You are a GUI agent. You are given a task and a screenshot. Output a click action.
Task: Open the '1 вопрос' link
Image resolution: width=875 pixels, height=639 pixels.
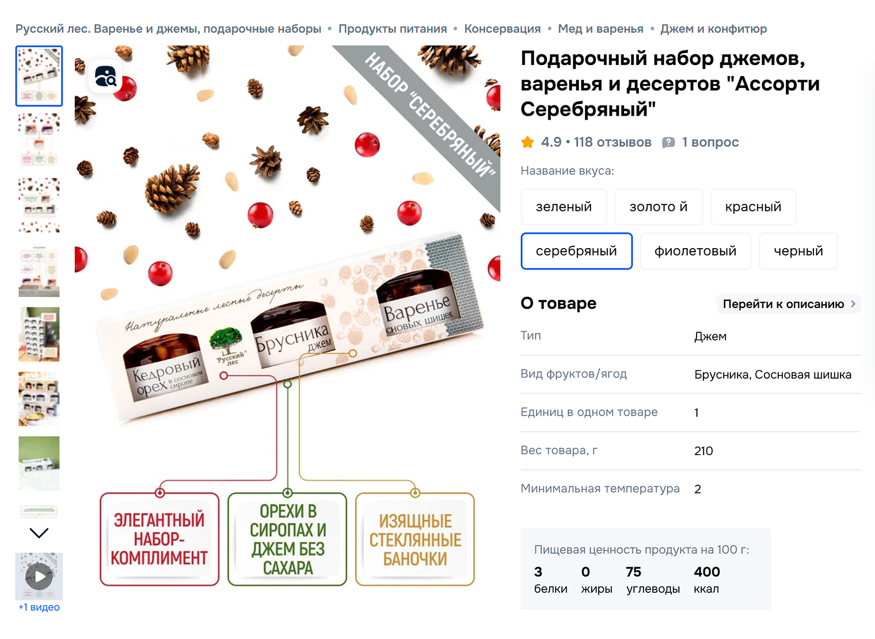click(710, 142)
